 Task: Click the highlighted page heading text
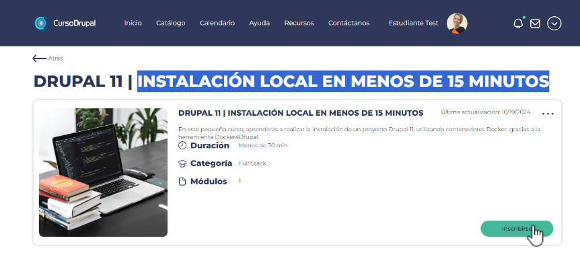coord(343,81)
